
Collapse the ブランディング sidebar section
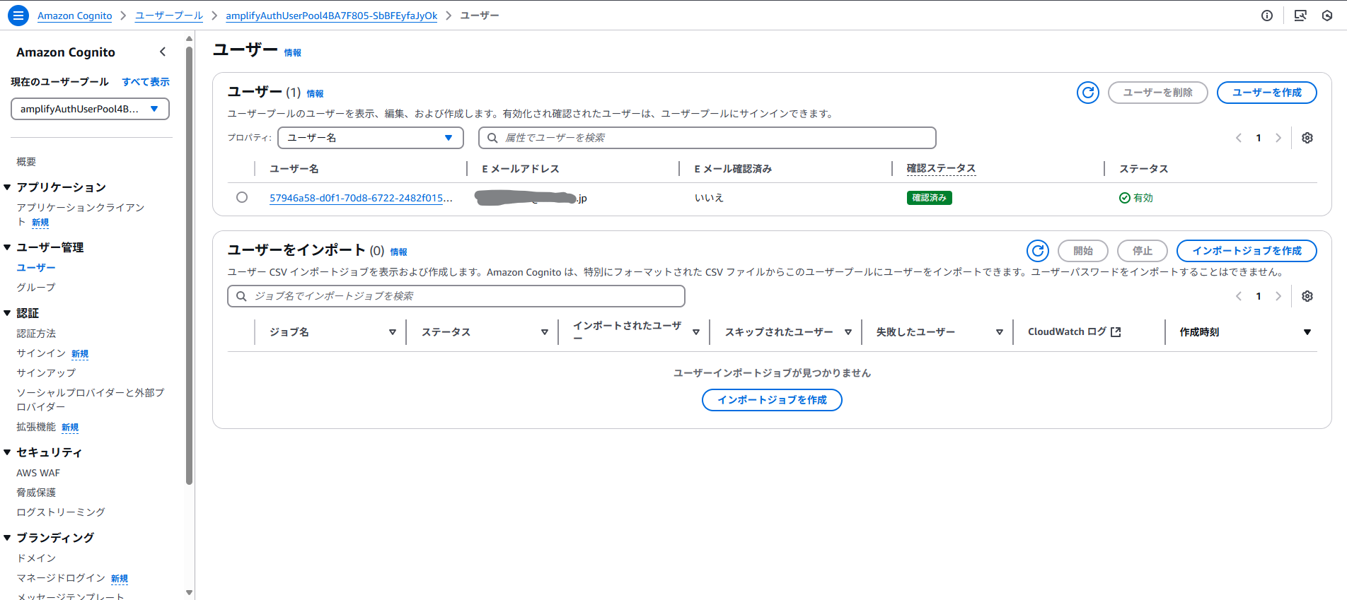pos(7,538)
